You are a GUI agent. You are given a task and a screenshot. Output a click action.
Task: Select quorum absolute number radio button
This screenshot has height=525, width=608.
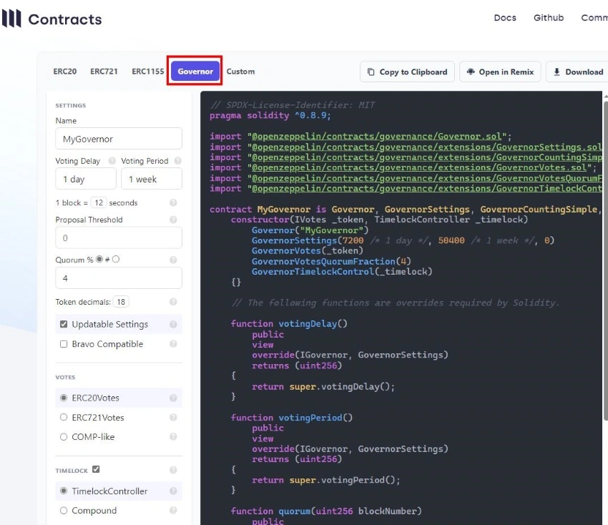(116, 259)
